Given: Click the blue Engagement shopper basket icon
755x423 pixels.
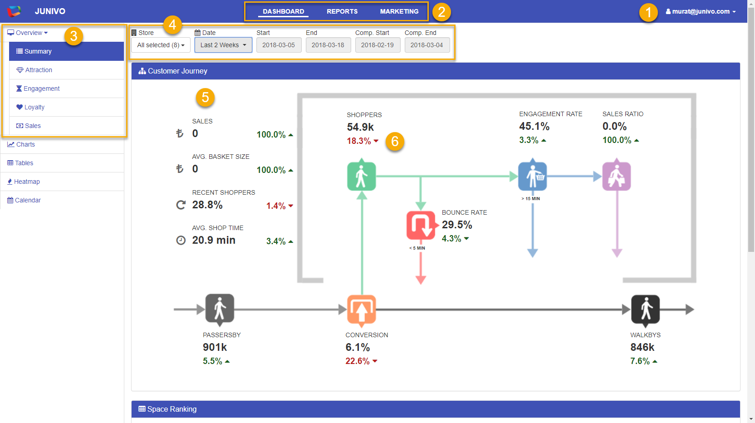Looking at the screenshot, I should [x=532, y=176].
